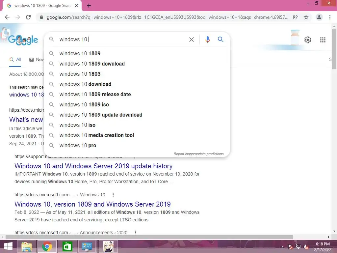Image resolution: width=337 pixels, height=253 pixels.
Task: Choose suggestion 'windows 10 1809 iso'
Action: (137, 104)
